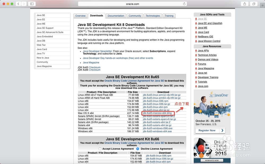
Task: Click the Mac OS X x64 product row label
Action: [86, 113]
